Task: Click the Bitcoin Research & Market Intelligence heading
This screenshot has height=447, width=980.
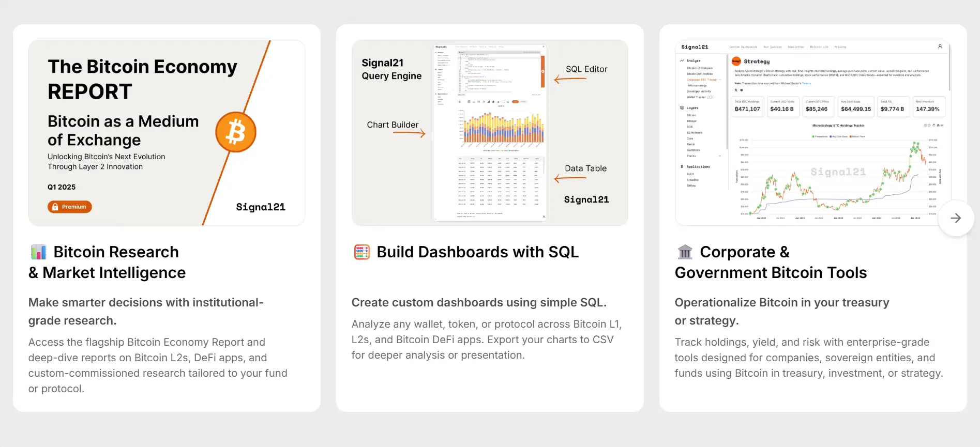Action: [107, 262]
